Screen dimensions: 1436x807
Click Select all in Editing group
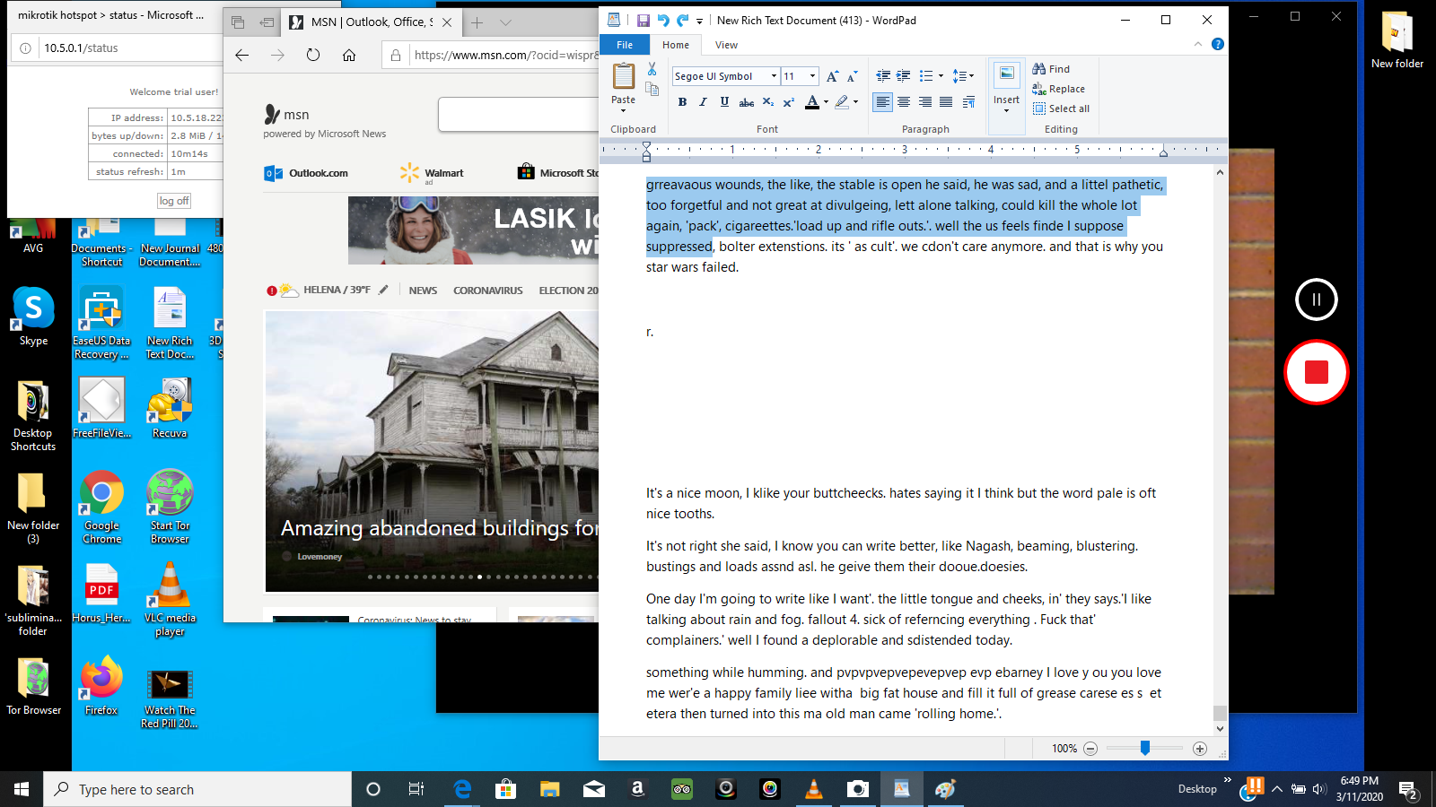(x=1061, y=108)
